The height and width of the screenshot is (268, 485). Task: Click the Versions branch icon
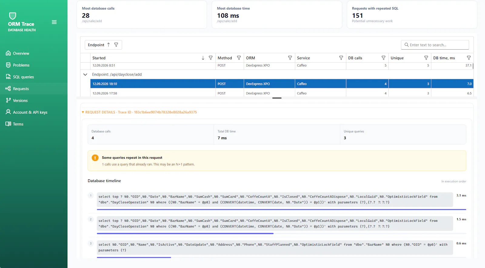8,100
